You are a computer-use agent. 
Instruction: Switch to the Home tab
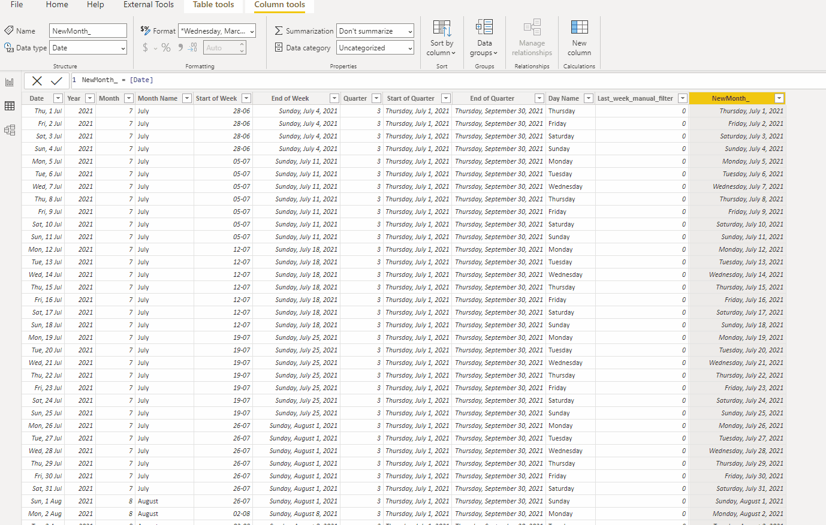tap(57, 5)
